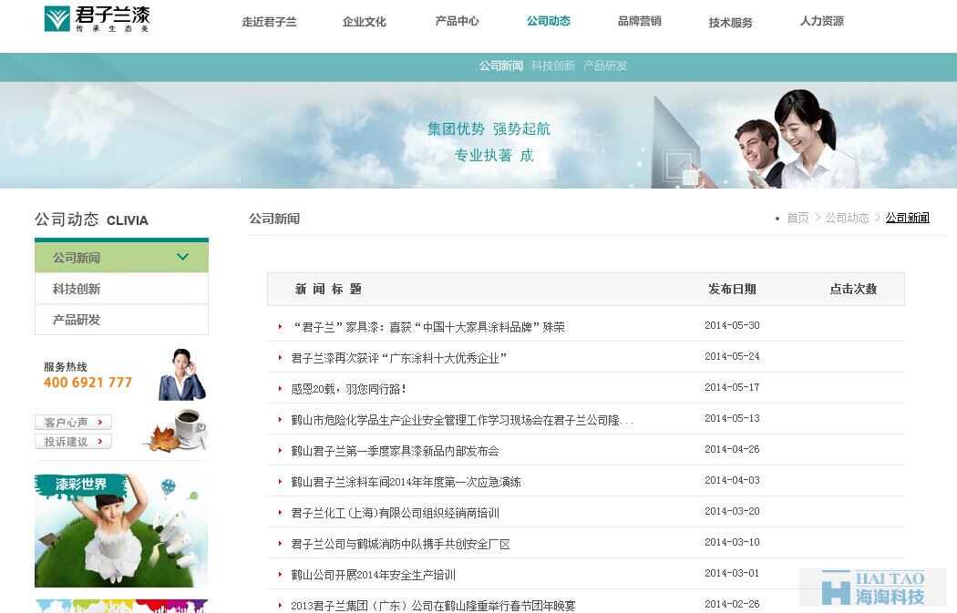Click the 新闻标题 column header
This screenshot has width=957, height=613.
(328, 289)
